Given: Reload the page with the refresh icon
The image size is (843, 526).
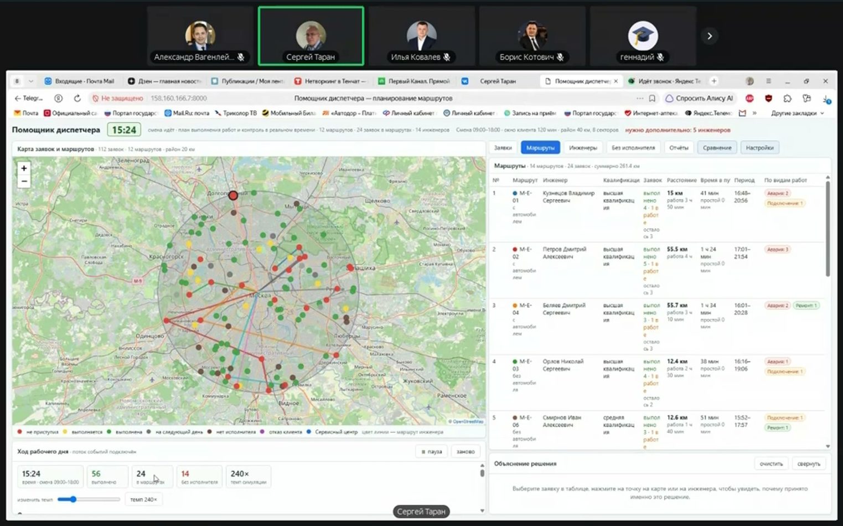Looking at the screenshot, I should point(77,99).
